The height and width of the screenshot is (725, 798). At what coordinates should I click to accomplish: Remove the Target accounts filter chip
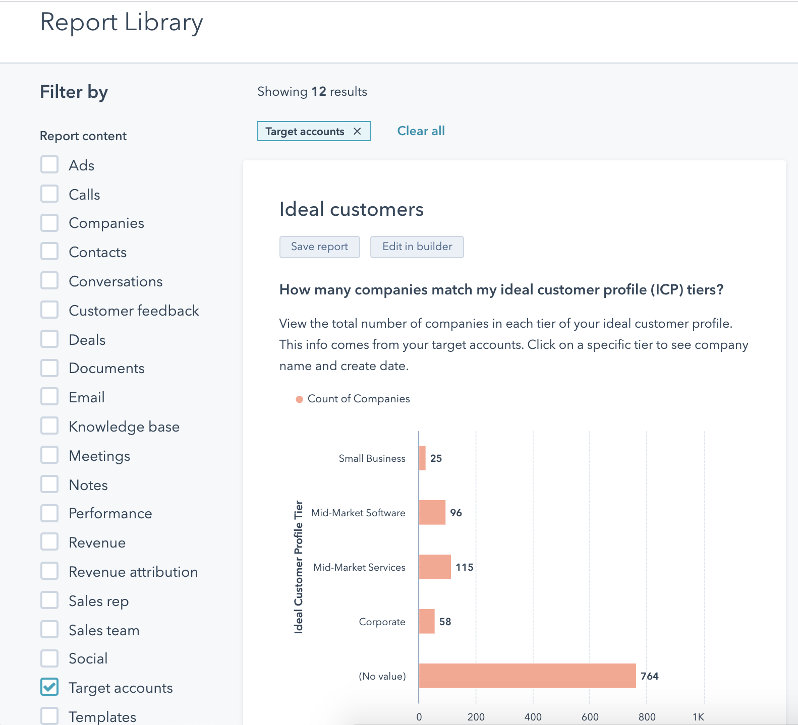(357, 131)
